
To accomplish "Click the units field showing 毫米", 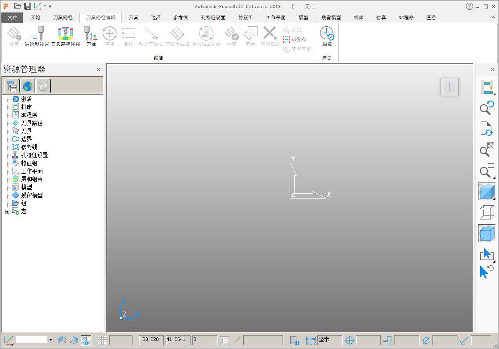I will coord(329,340).
